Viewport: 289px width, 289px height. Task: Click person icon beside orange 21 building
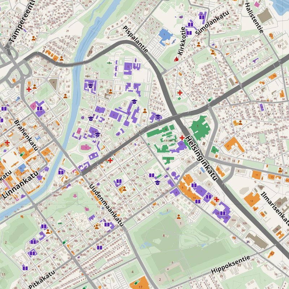61,59
